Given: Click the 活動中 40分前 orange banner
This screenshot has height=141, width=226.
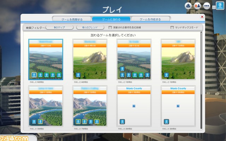Looking at the screenshot, I should 90,45.
